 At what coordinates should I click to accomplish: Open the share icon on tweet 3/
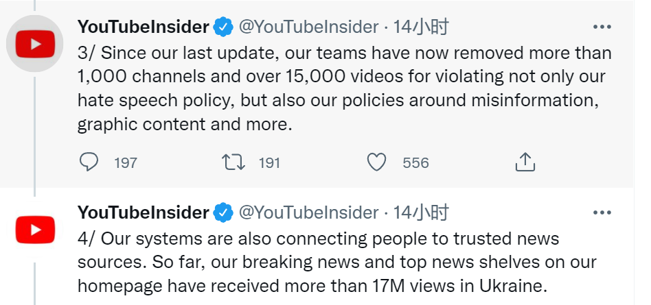525,162
